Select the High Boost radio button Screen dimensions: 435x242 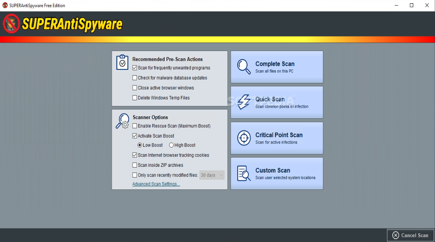172,145
